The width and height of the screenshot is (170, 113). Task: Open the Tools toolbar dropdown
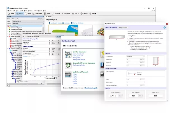pyautogui.click(x=75, y=13)
